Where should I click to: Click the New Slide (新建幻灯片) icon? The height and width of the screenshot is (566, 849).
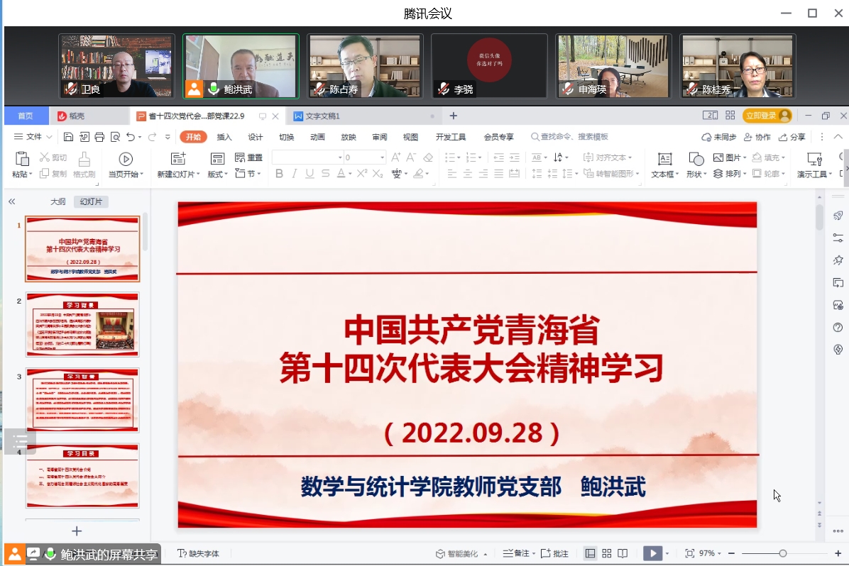coord(178,159)
